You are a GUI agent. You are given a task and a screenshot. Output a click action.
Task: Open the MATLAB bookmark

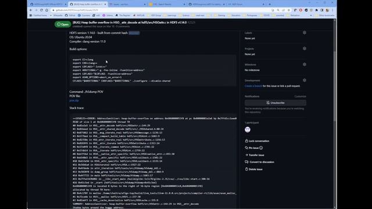139,16
